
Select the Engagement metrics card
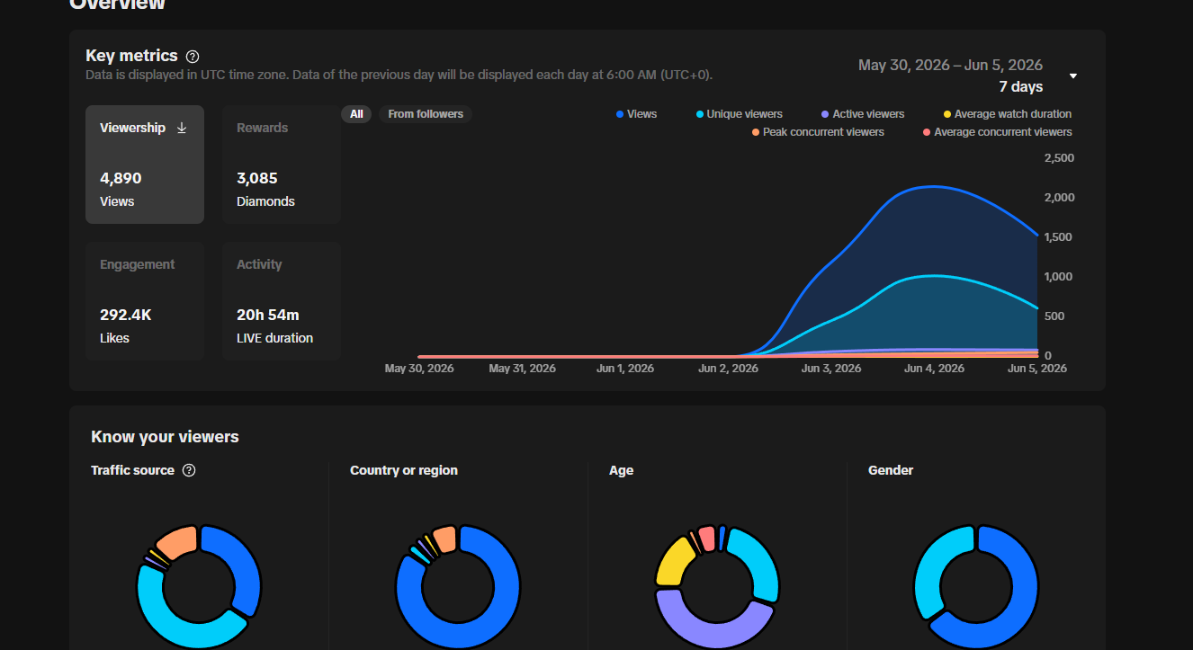coord(145,301)
